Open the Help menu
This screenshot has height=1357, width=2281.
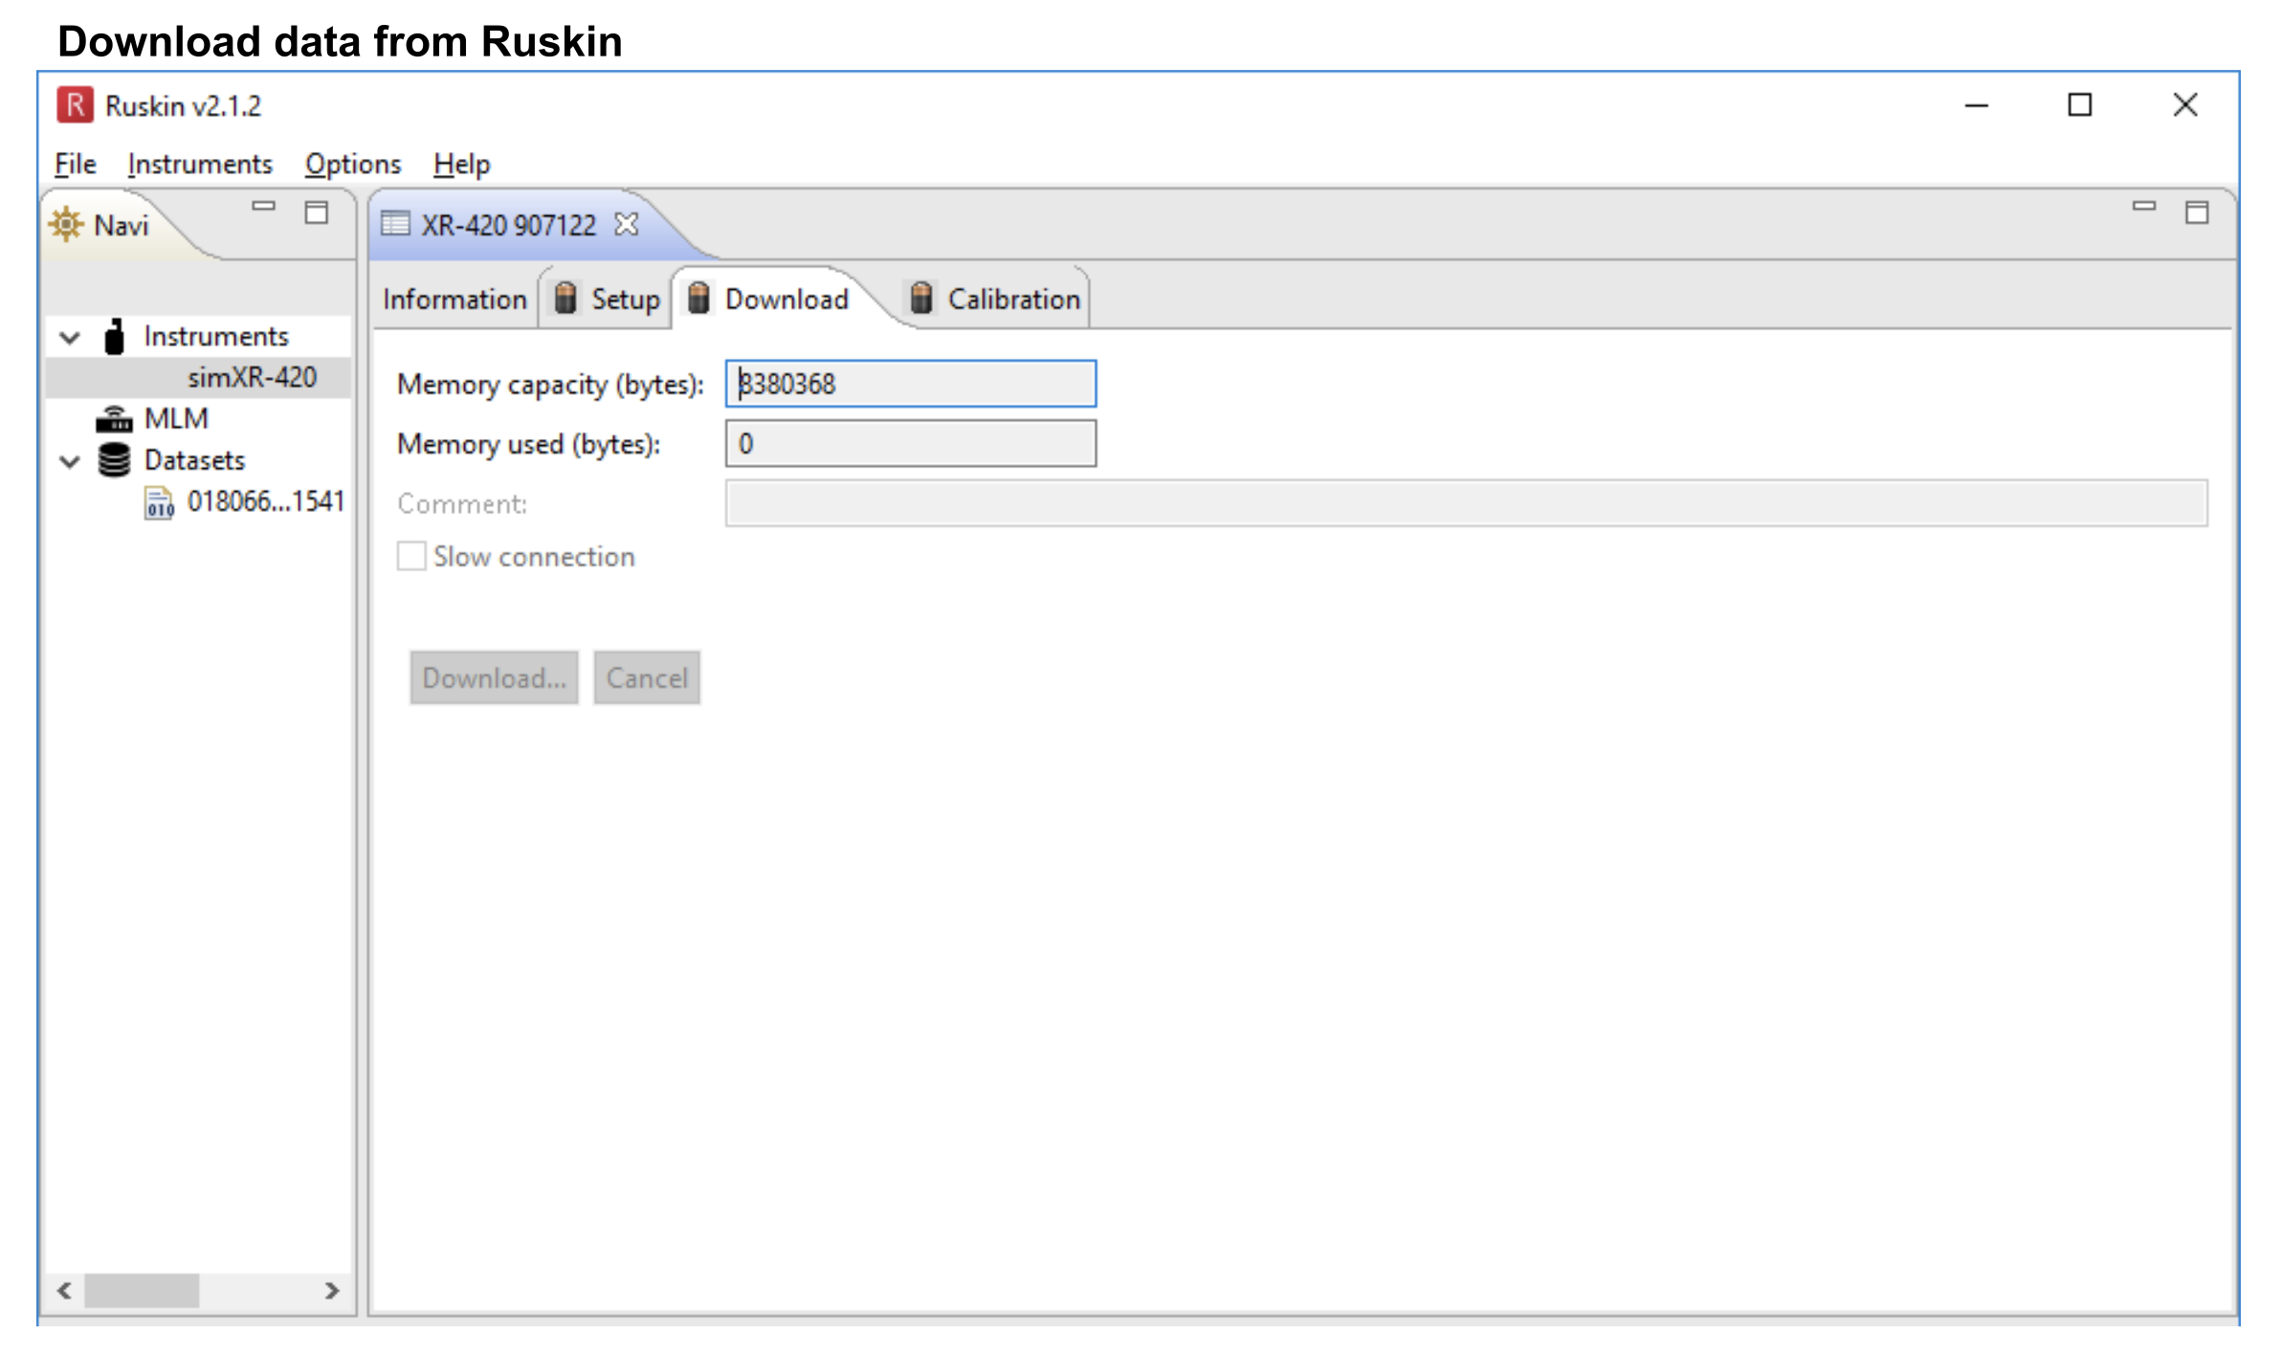pos(462,165)
